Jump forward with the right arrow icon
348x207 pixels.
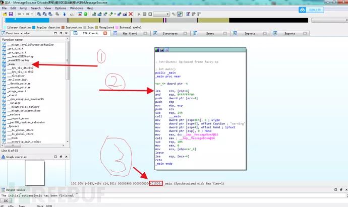pyautogui.click(x=28, y=14)
